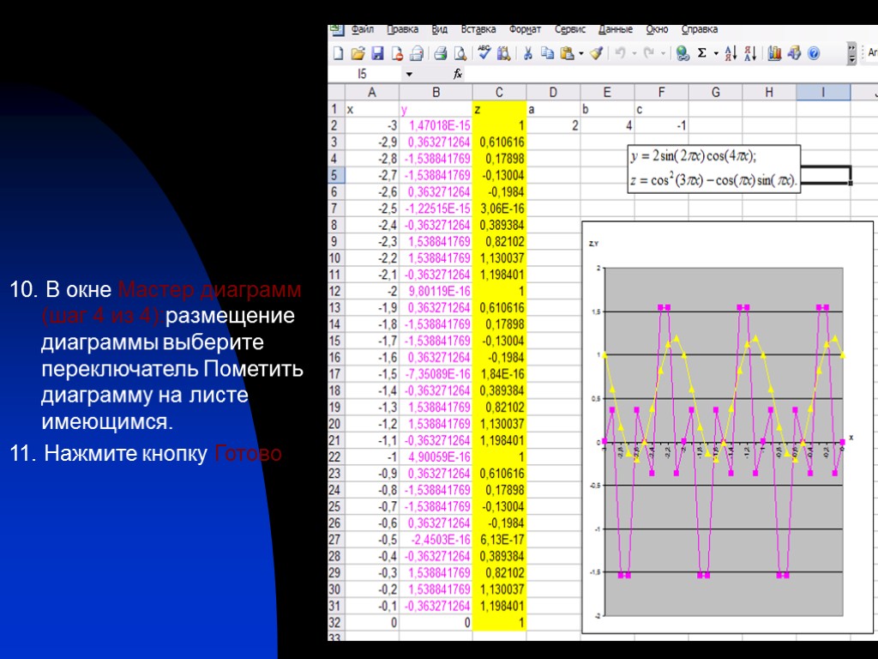Click the AutoSum sigma icon
The height and width of the screenshot is (659, 878).
[x=701, y=53]
